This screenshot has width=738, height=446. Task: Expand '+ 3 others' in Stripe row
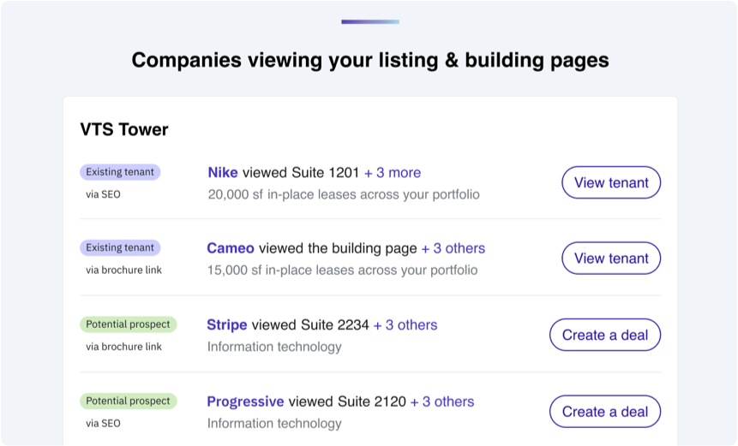point(405,325)
